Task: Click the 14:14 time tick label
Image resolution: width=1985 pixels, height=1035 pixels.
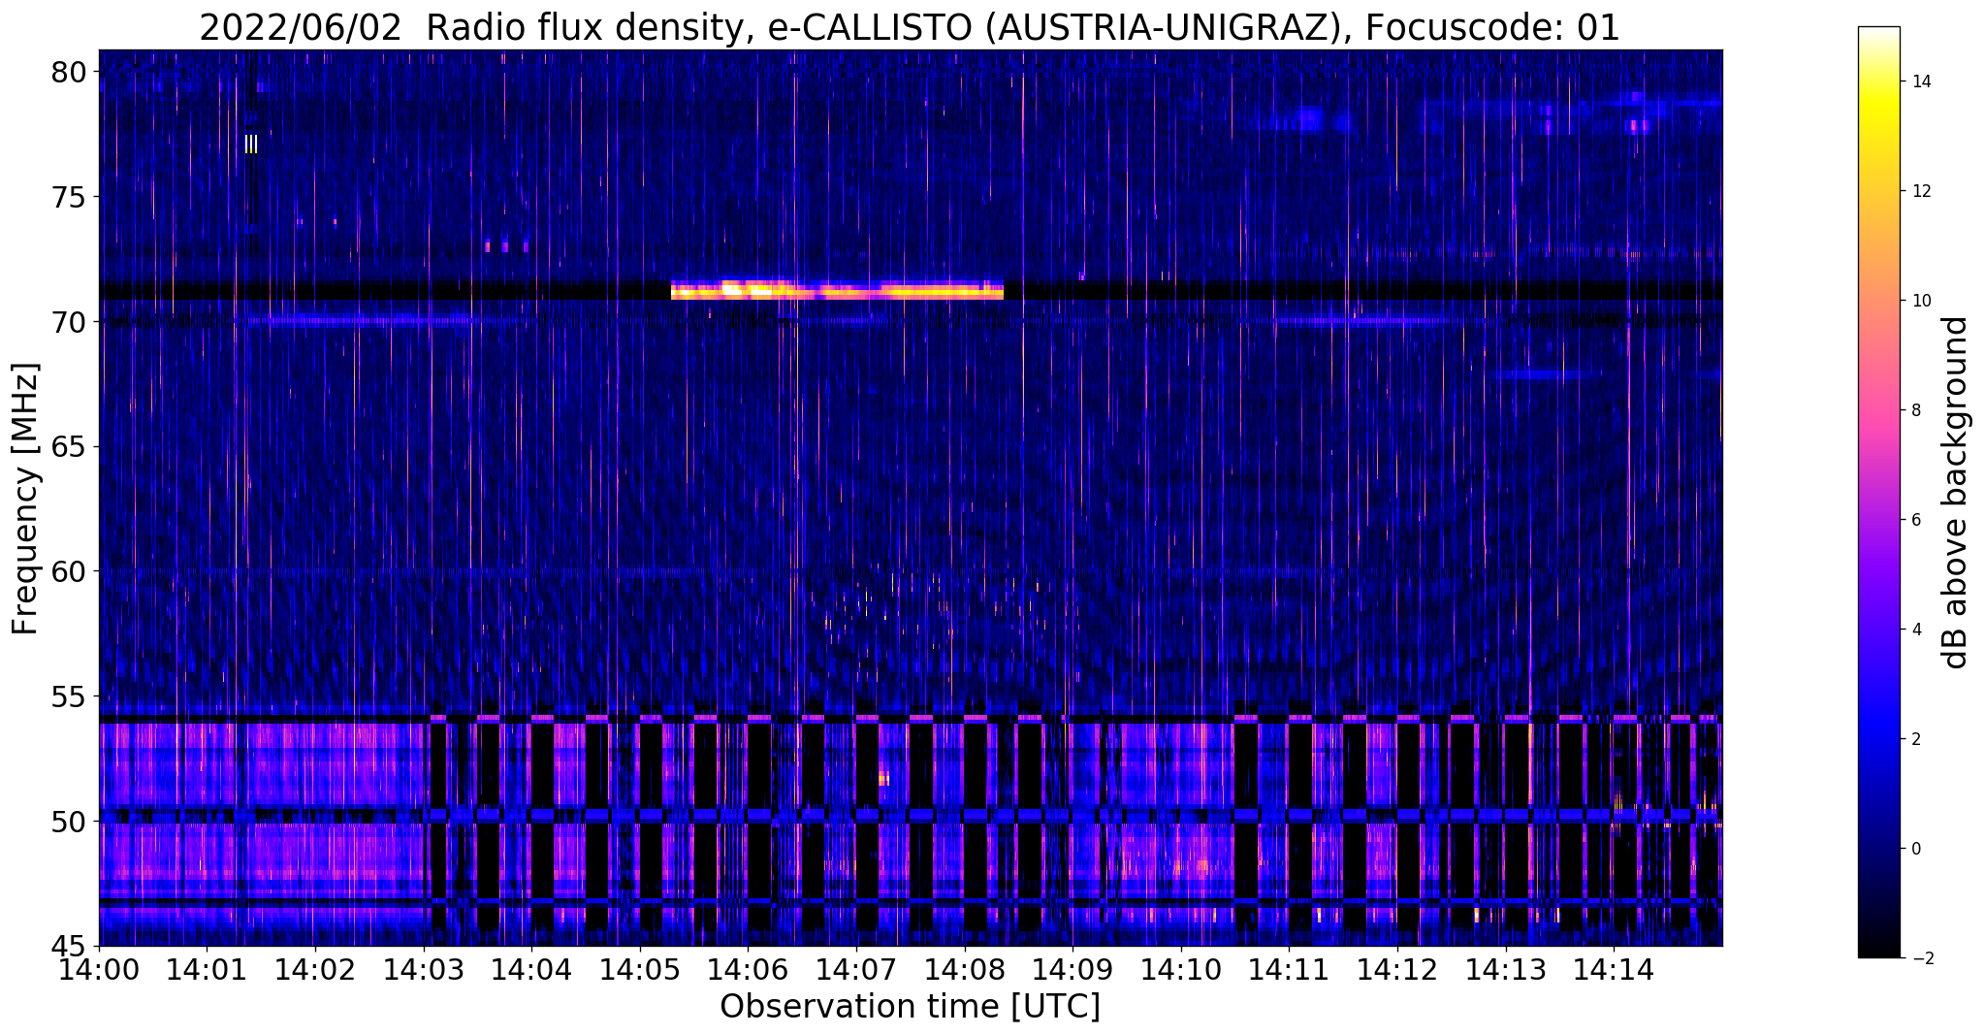Action: click(x=1613, y=969)
